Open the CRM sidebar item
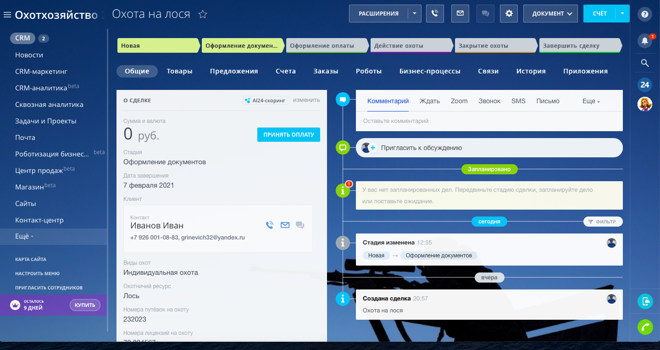Viewport: 660px width, 350px height. (x=22, y=39)
